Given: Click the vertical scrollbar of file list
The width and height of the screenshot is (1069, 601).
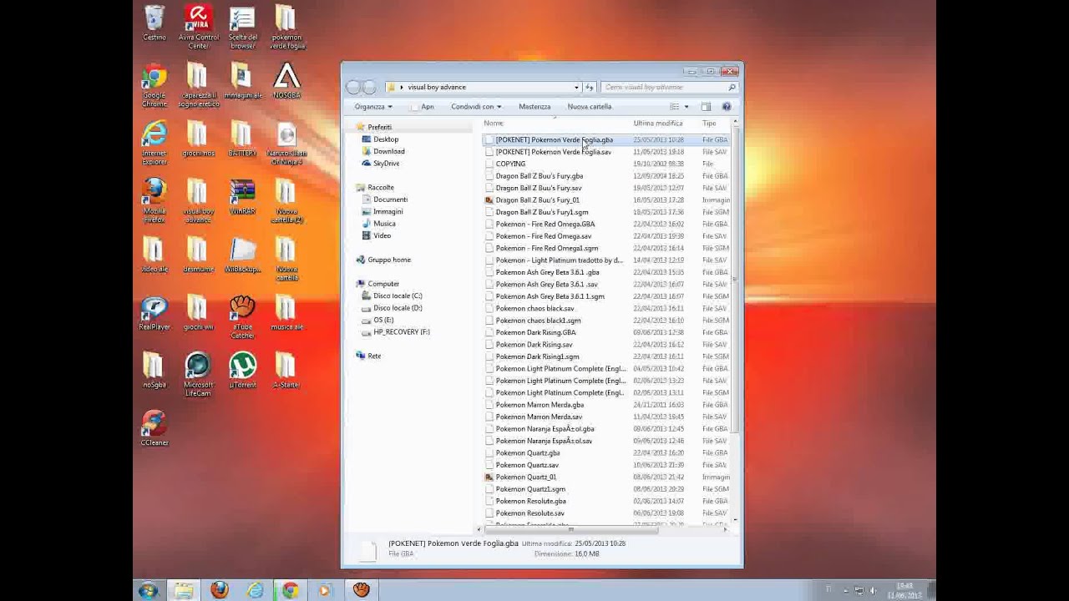Looking at the screenshot, I should [x=735, y=281].
